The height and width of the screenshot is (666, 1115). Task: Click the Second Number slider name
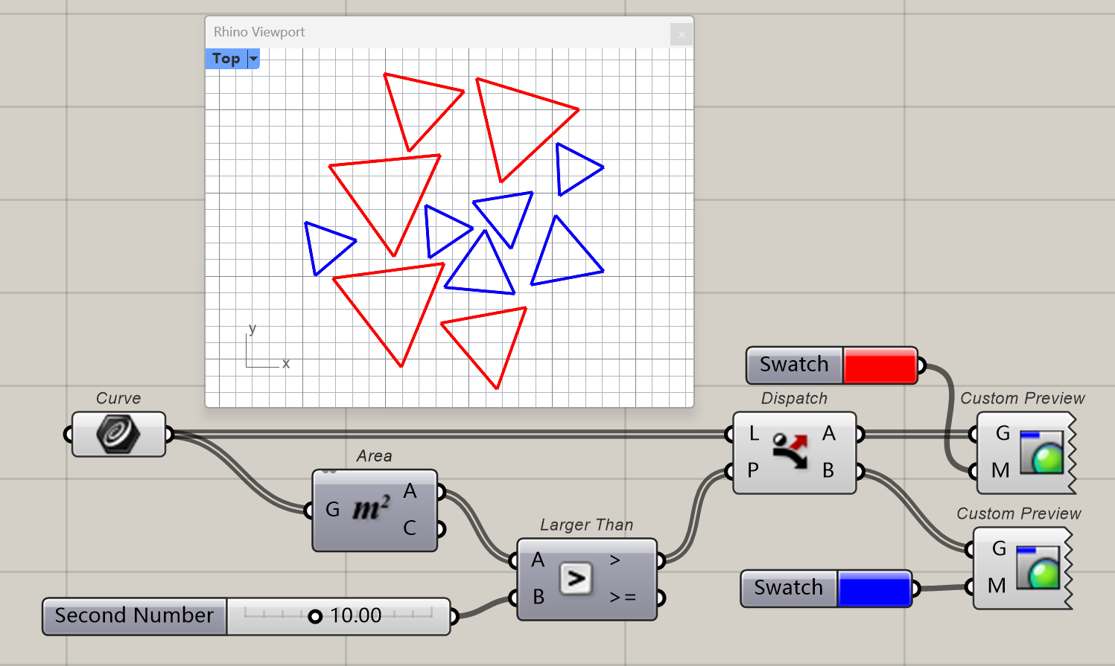pyautogui.click(x=133, y=616)
